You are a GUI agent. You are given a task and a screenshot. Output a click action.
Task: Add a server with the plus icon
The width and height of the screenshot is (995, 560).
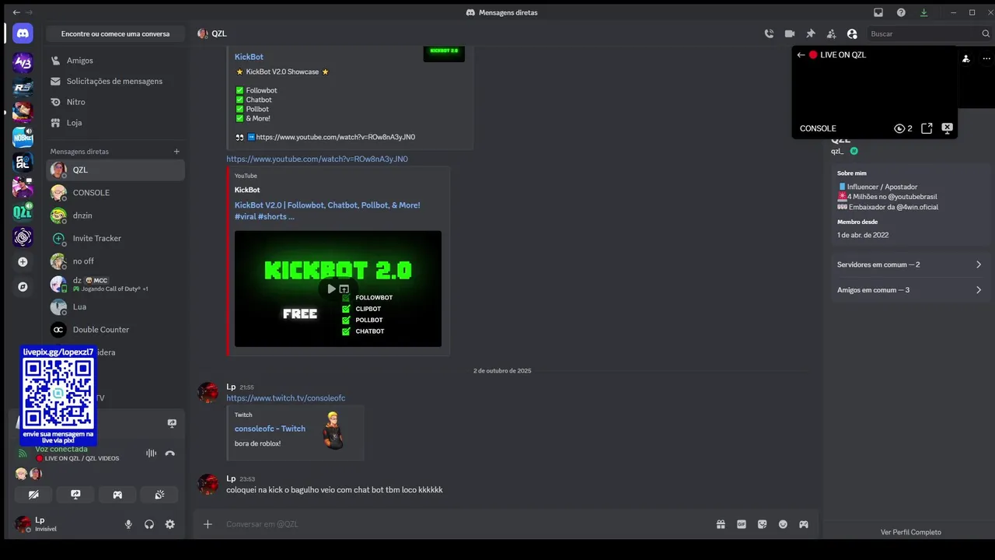coord(23,262)
